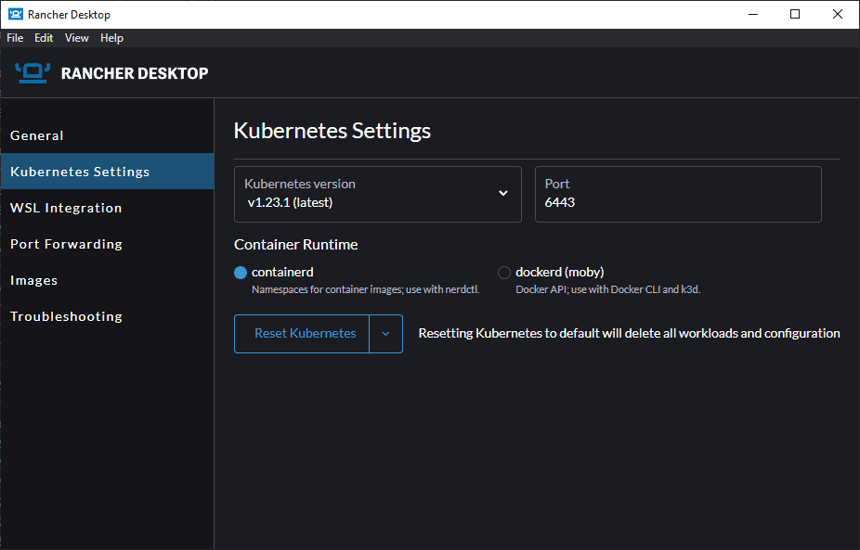Select the containerd container runtime
This screenshot has width=860, height=550.
(x=241, y=273)
